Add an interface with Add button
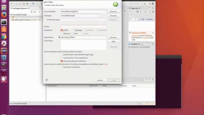204x115 pixels. (x=114, y=42)
